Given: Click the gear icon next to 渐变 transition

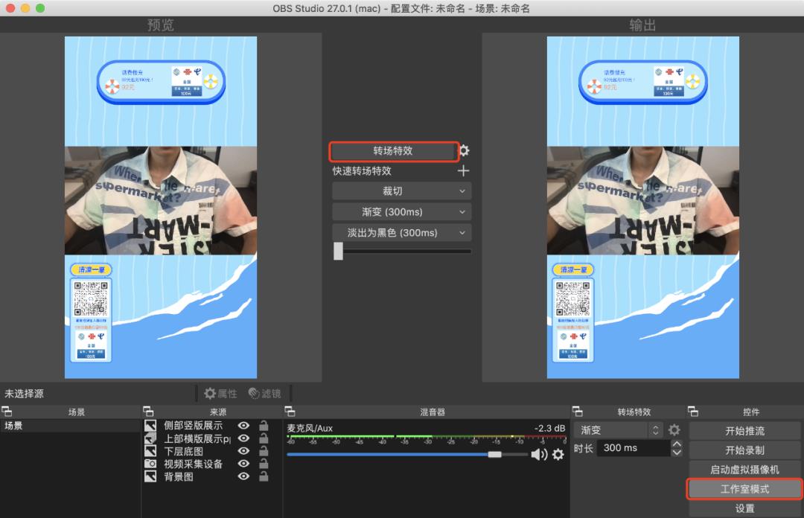Looking at the screenshot, I should tap(674, 429).
